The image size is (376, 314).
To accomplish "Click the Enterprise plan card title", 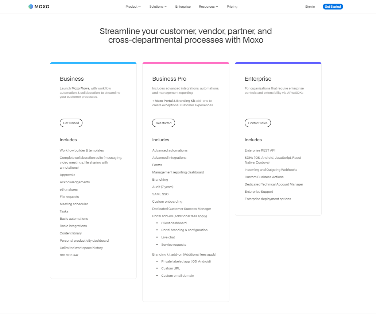I will point(258,78).
